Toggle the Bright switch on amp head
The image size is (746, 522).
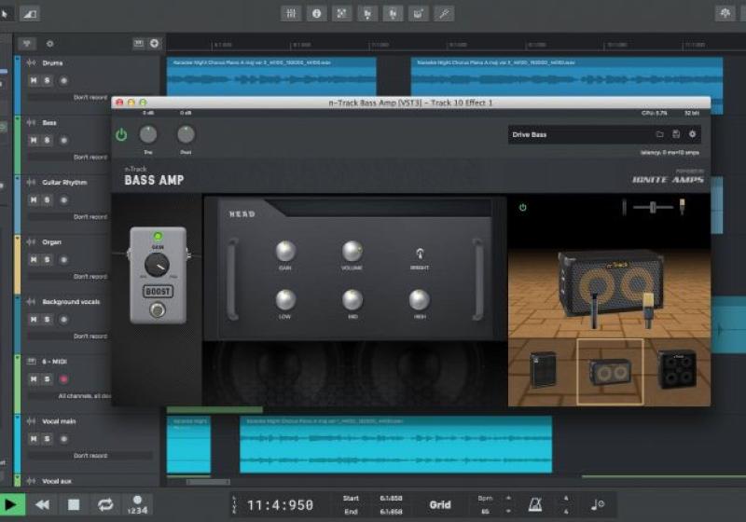click(x=420, y=253)
